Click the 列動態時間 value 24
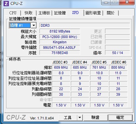136x124 pixels. point(80,89)
